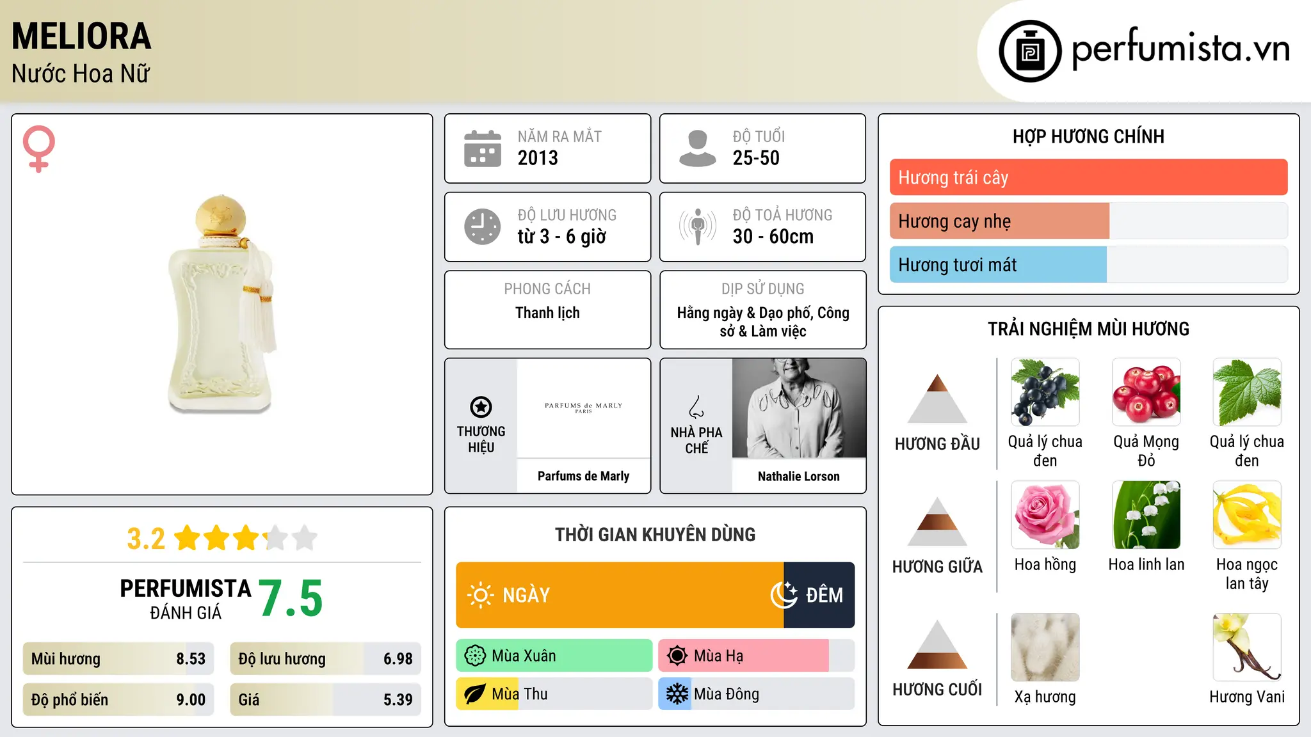Select the 'HỢP HƯƠNG CHÍNH' heading
The height and width of the screenshot is (737, 1311).
(1088, 136)
